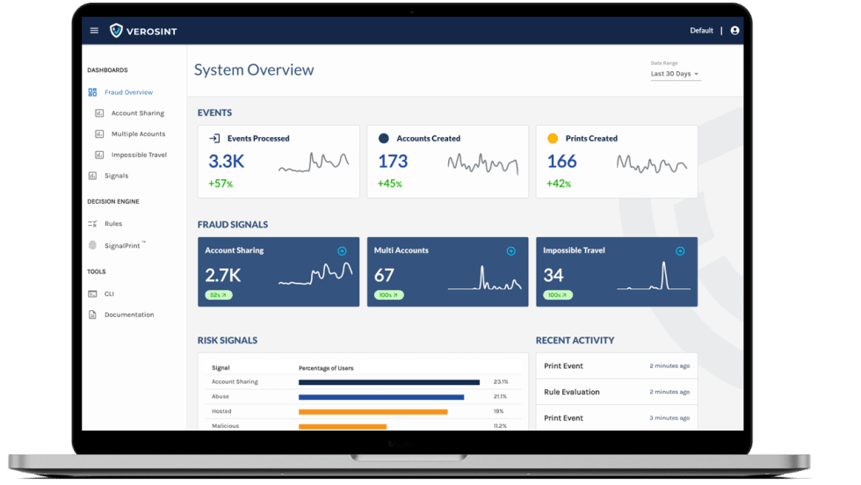Click the SignalPrint fingerprint icon
This screenshot has height=485, width=861.
pos(92,246)
